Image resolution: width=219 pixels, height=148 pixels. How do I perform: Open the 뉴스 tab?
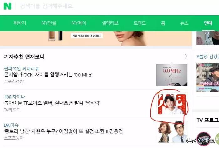184,23
